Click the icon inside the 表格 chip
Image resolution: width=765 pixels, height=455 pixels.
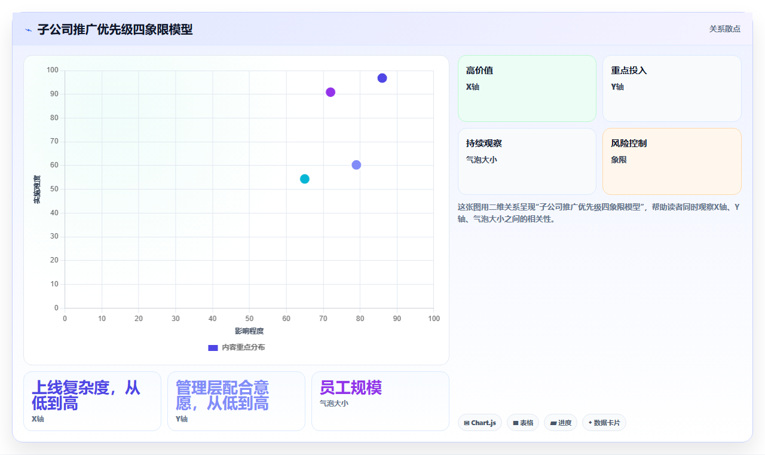(516, 423)
